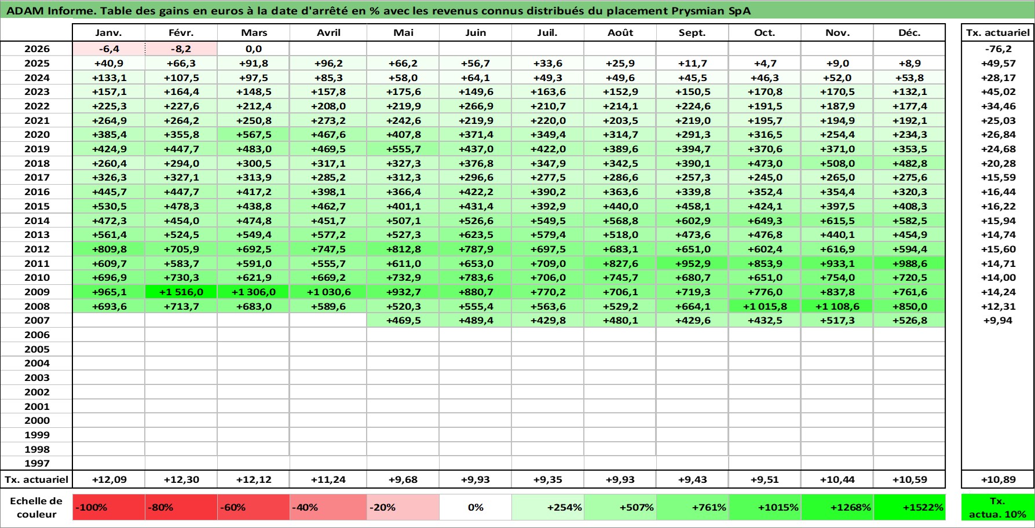Screen dimensions: 1035x528
Task: Select the 'Févr.' column header
Action: pyautogui.click(x=181, y=33)
